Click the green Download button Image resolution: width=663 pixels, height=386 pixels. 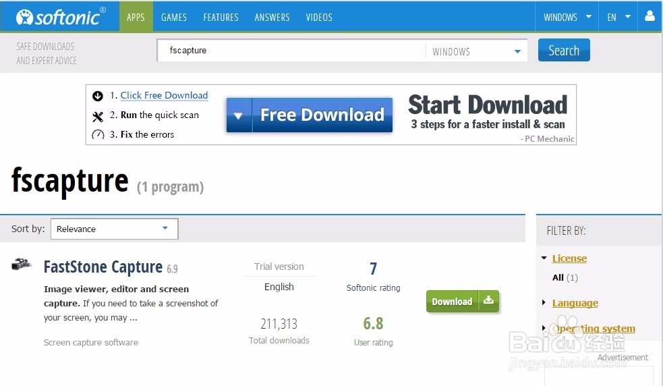coord(463,302)
